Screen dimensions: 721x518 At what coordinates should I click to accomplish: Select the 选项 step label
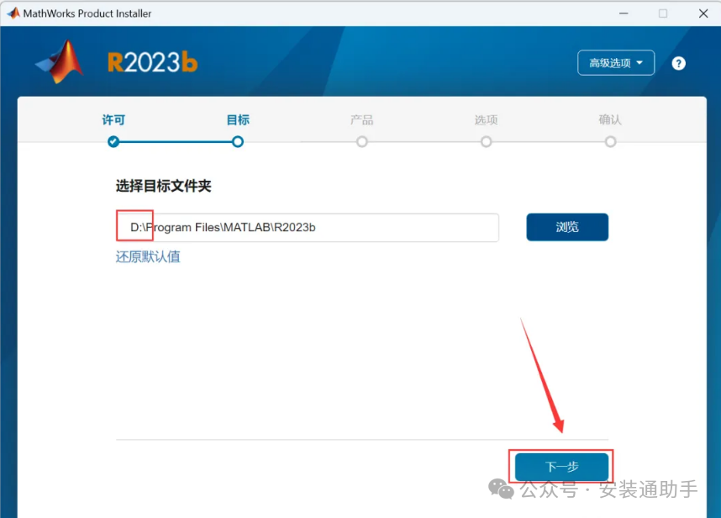pos(486,120)
